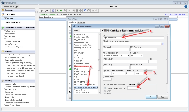
Task: Click the Timeout in sec input field
Action: pos(107,79)
